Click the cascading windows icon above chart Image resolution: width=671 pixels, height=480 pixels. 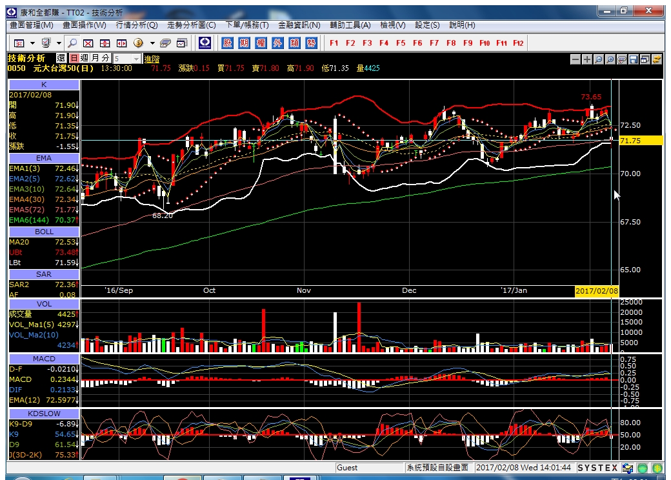[x=645, y=59]
